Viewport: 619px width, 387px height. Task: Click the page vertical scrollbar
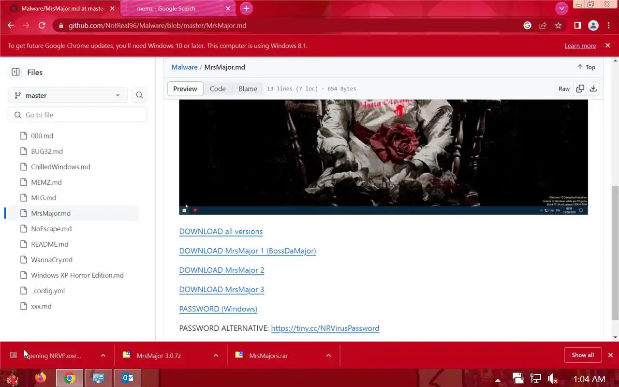pyautogui.click(x=615, y=253)
